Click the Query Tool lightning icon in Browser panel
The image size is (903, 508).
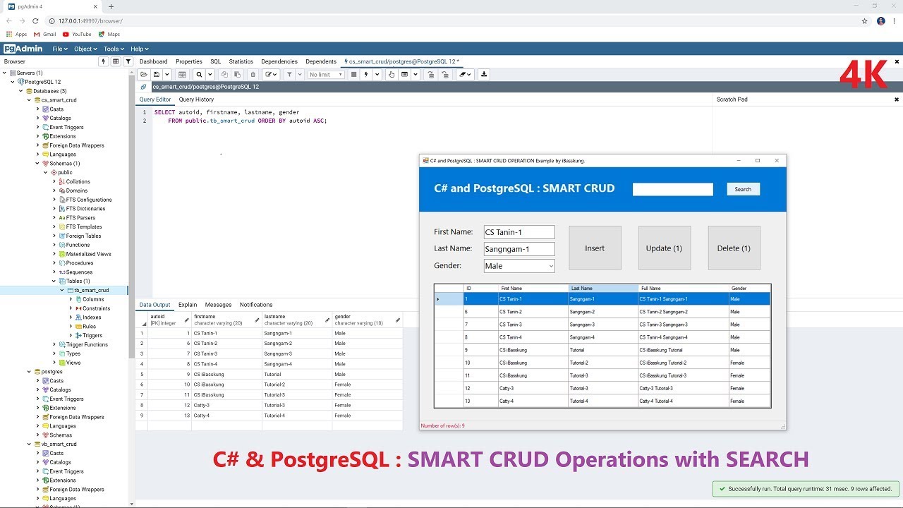pyautogui.click(x=104, y=61)
